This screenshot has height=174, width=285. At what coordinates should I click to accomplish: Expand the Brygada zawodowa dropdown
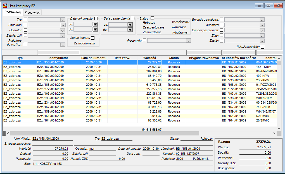coord(262,20)
